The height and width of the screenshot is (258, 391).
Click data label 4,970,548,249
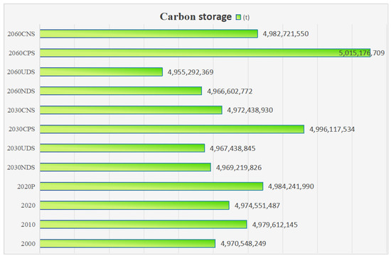tap(243, 243)
